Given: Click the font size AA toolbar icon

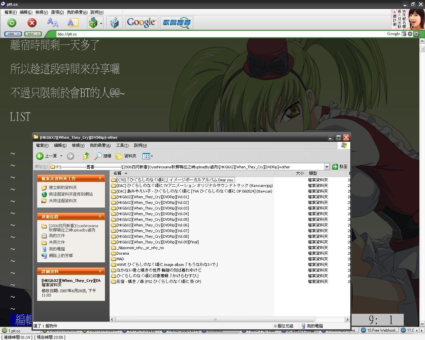Looking at the screenshot, I should pos(52,23).
